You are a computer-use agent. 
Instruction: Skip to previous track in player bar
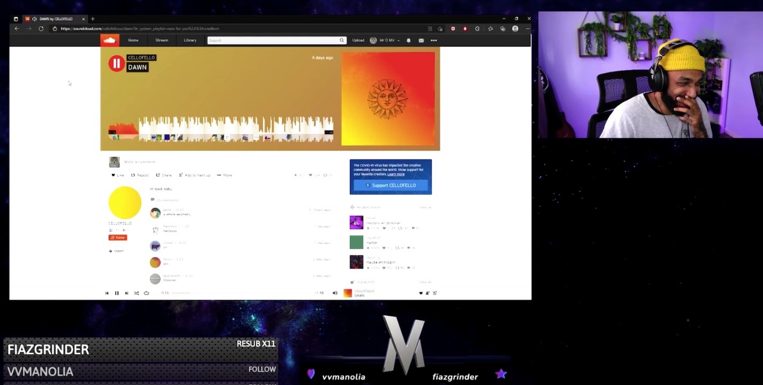point(107,293)
